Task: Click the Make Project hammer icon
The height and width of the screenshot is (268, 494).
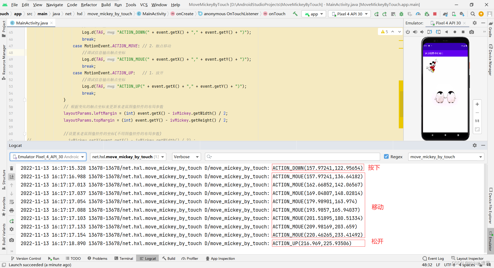Action: click(295, 14)
